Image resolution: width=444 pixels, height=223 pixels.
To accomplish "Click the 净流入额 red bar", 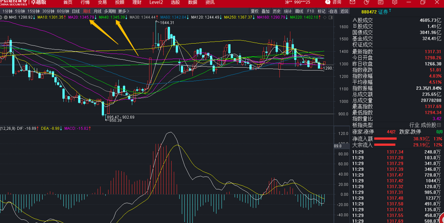I will (x=385, y=139).
